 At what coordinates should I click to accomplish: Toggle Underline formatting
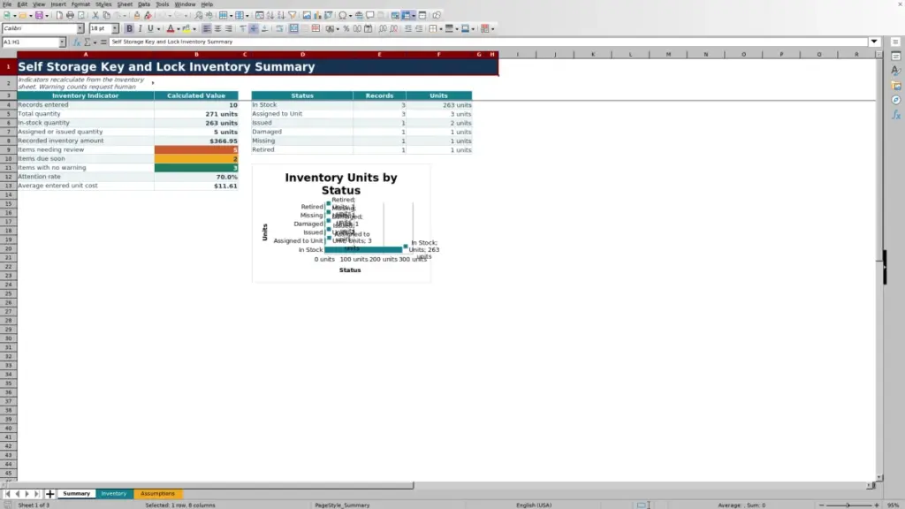click(150, 28)
